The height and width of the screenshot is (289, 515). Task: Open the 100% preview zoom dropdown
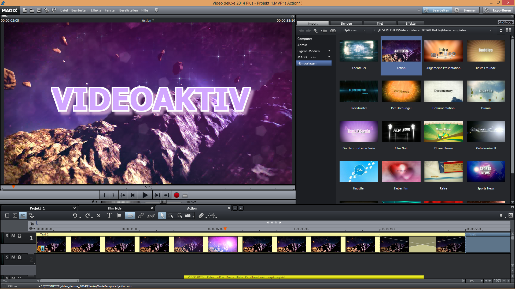pyautogui.click(x=191, y=202)
